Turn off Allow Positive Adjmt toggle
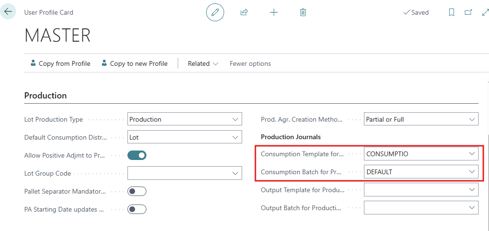Viewport: 489px width, 231px height. click(137, 155)
